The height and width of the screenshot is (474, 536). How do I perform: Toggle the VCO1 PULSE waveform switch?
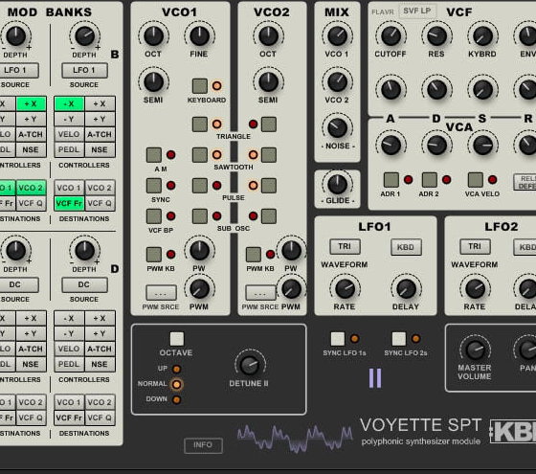coord(200,186)
